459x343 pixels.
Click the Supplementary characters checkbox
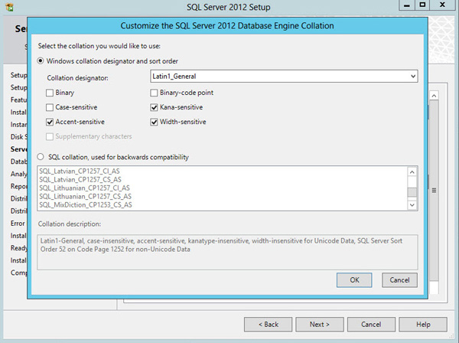[x=50, y=136]
